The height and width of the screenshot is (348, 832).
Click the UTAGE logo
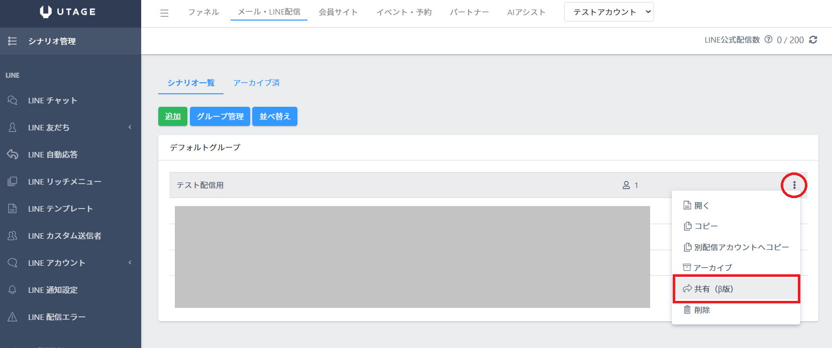tap(68, 12)
